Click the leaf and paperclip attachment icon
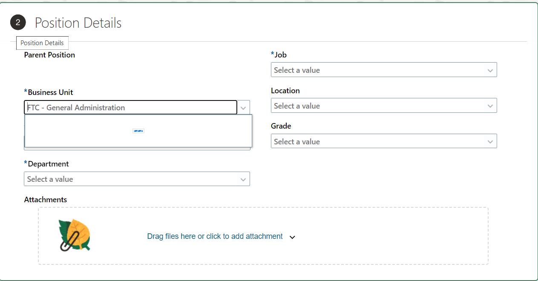The width and height of the screenshot is (538, 281). coord(75,235)
